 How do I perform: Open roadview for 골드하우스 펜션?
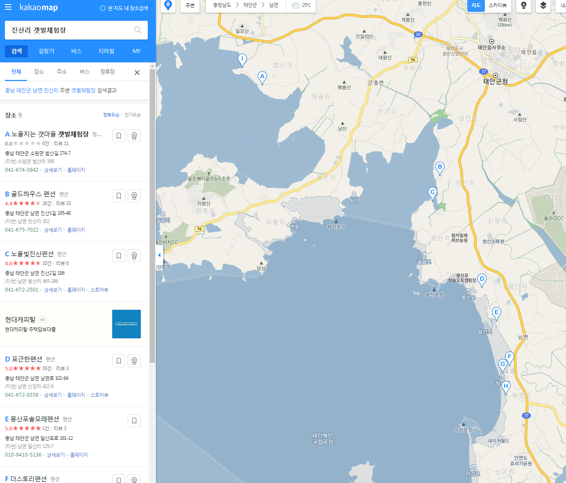(134, 196)
